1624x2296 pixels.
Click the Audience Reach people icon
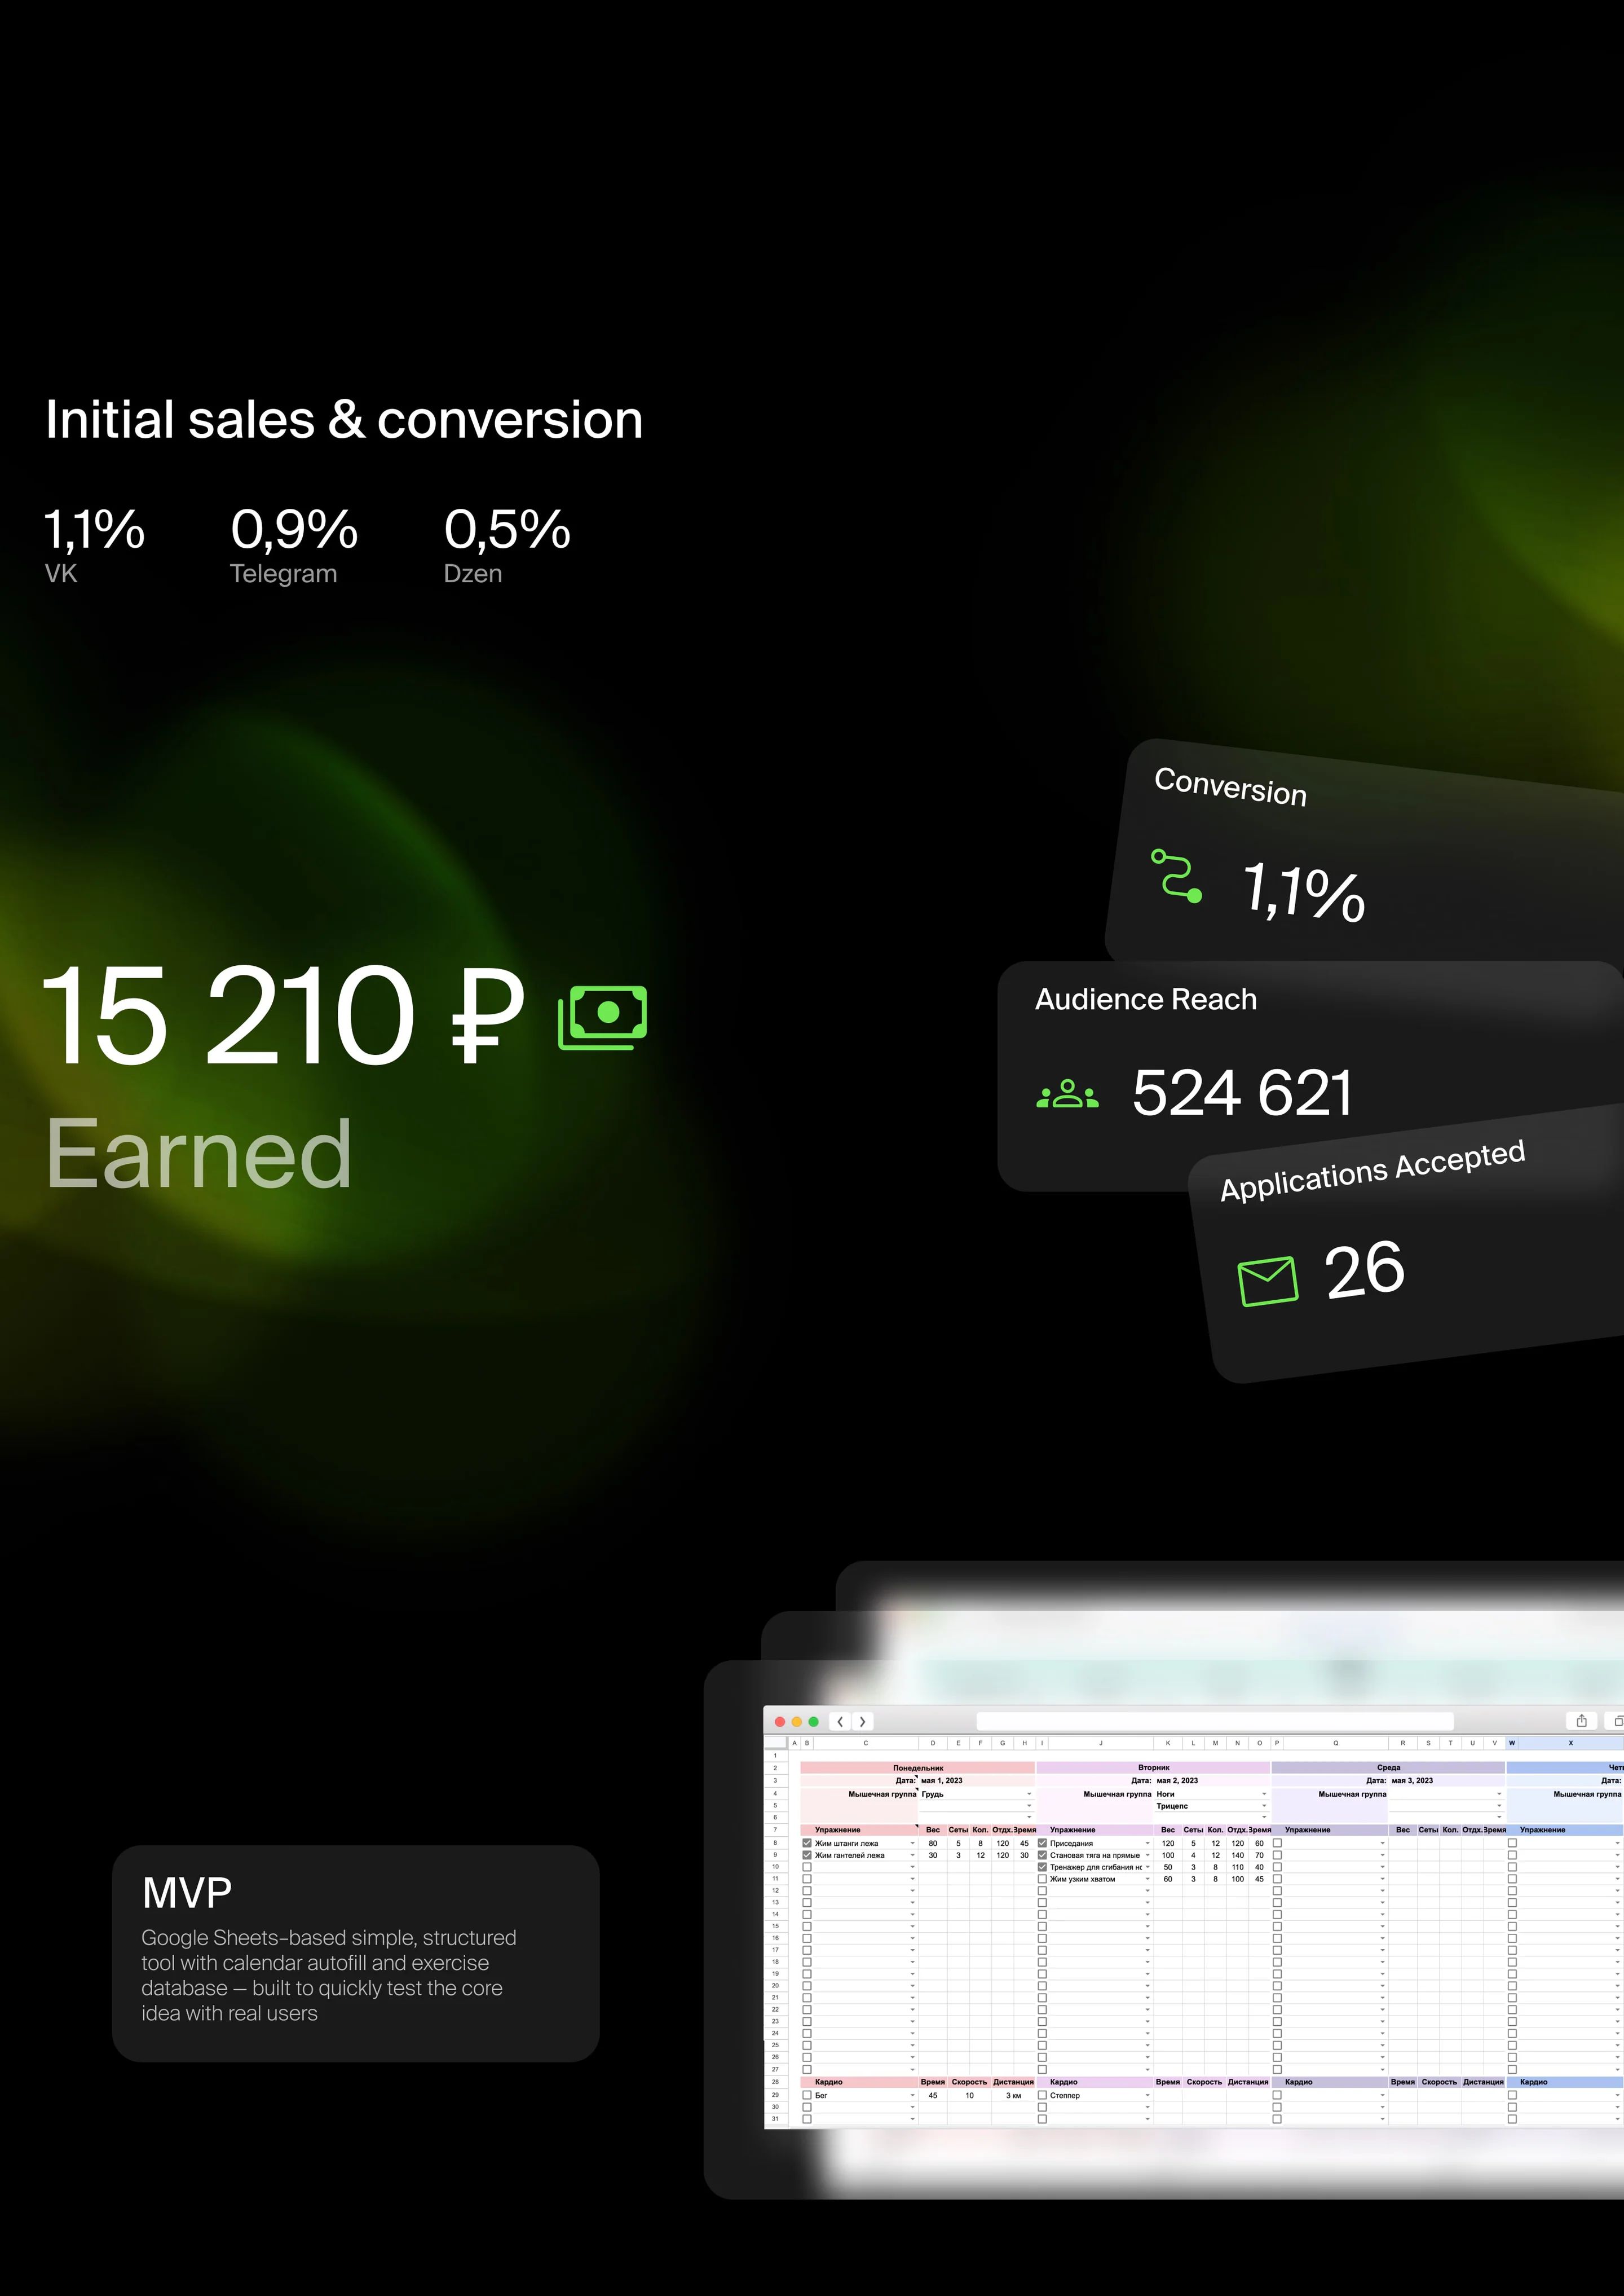pos(1067,1093)
